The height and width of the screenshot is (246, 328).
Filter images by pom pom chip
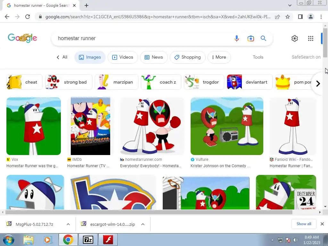294,82
